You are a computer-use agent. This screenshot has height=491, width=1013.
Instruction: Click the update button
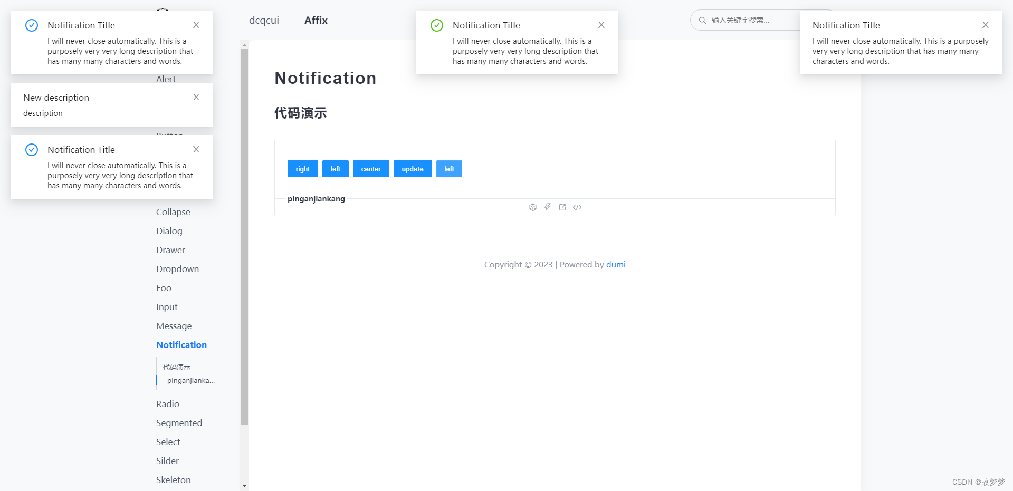click(413, 169)
